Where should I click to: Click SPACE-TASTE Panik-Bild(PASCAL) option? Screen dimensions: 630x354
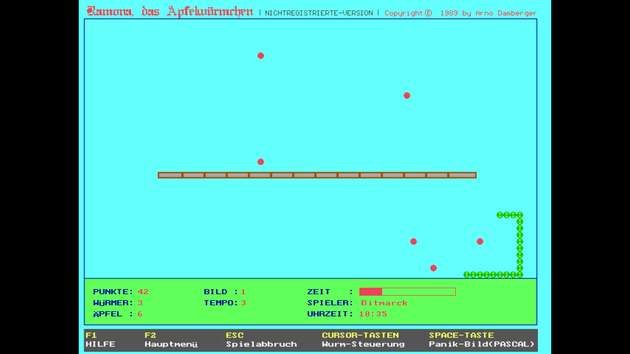[x=481, y=340]
